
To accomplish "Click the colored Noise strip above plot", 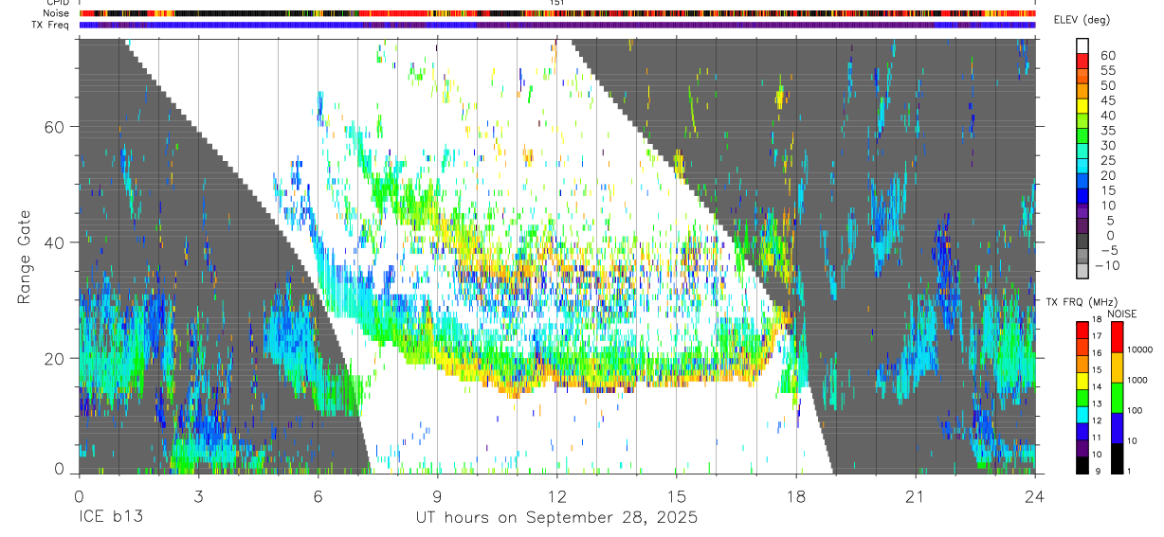I will [557, 13].
